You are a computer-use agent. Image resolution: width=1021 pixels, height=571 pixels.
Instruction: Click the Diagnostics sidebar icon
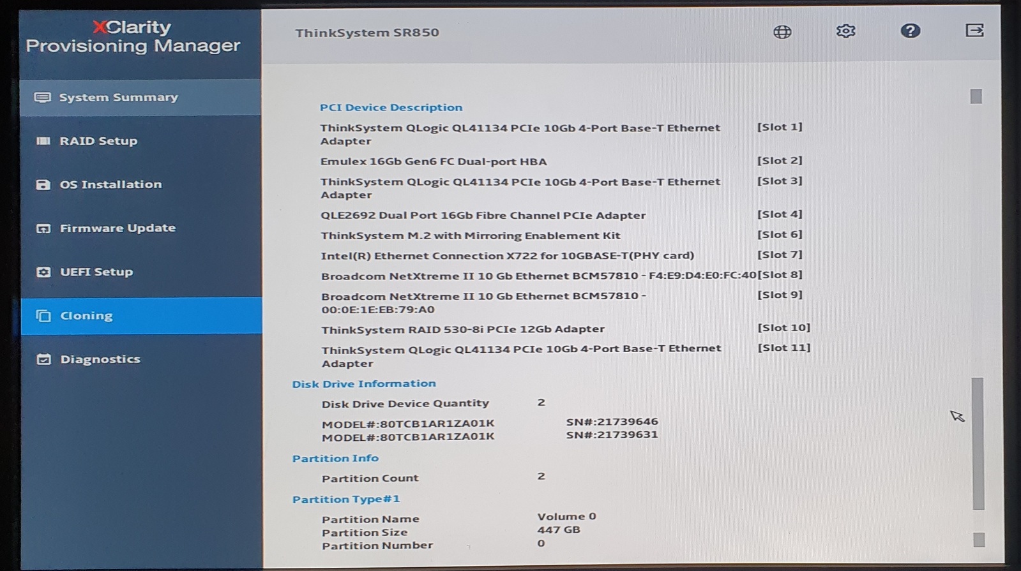tap(43, 359)
